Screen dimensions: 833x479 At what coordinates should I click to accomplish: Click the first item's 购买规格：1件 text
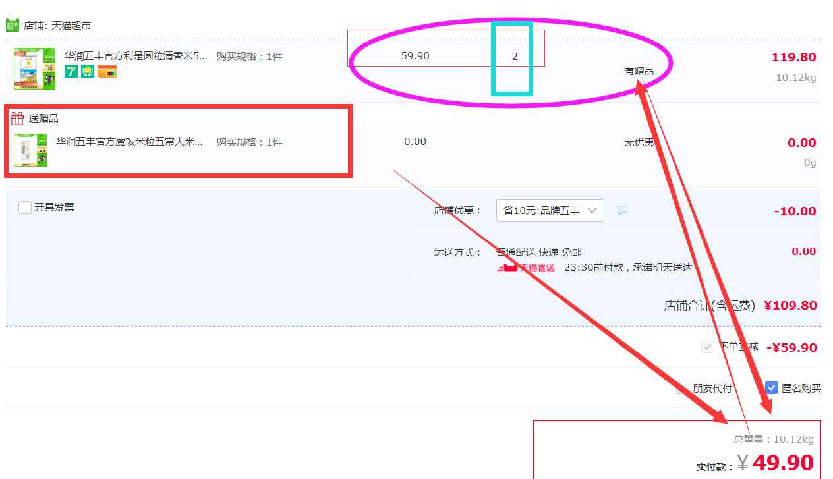[x=249, y=56]
